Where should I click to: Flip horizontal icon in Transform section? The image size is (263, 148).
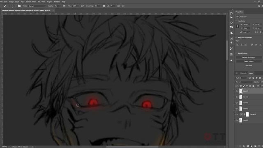coord(256,32)
